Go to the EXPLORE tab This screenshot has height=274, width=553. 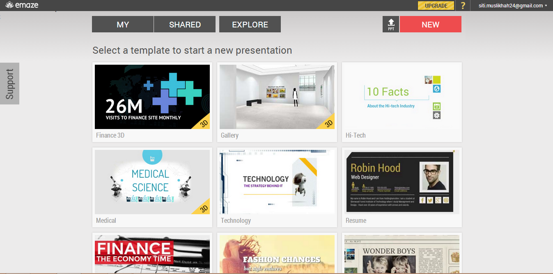[x=250, y=24]
